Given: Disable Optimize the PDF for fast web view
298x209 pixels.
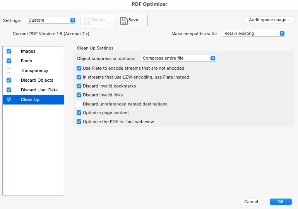Looking at the screenshot, I should pyautogui.click(x=79, y=122).
